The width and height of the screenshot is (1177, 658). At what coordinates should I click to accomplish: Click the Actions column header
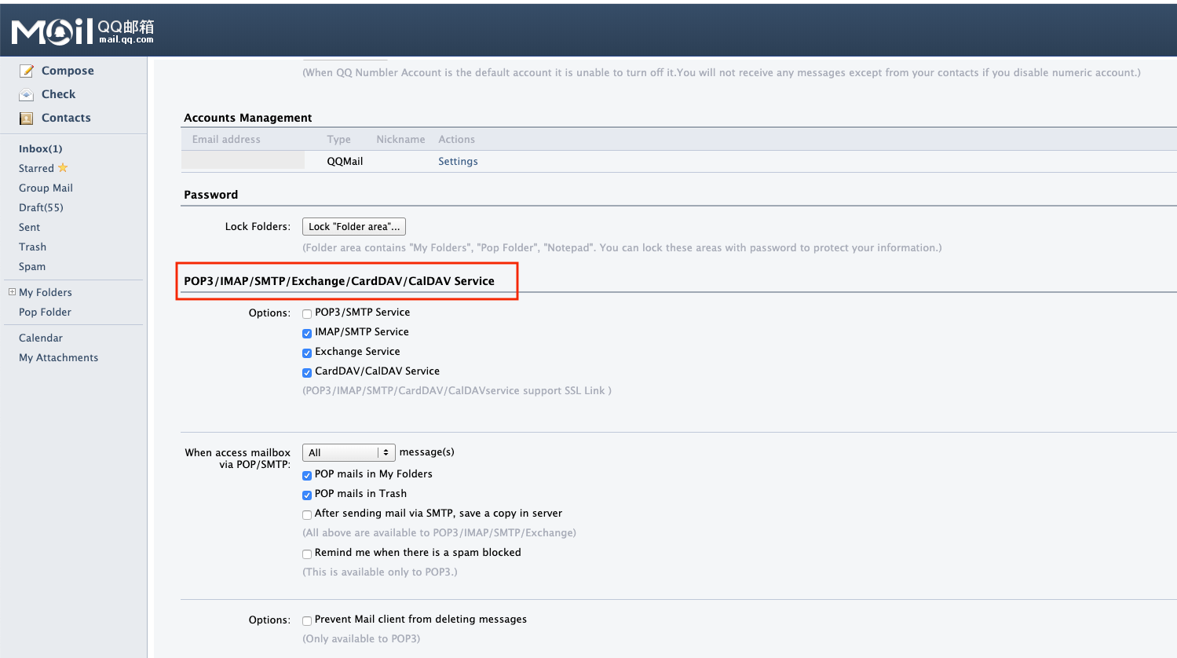coord(456,139)
